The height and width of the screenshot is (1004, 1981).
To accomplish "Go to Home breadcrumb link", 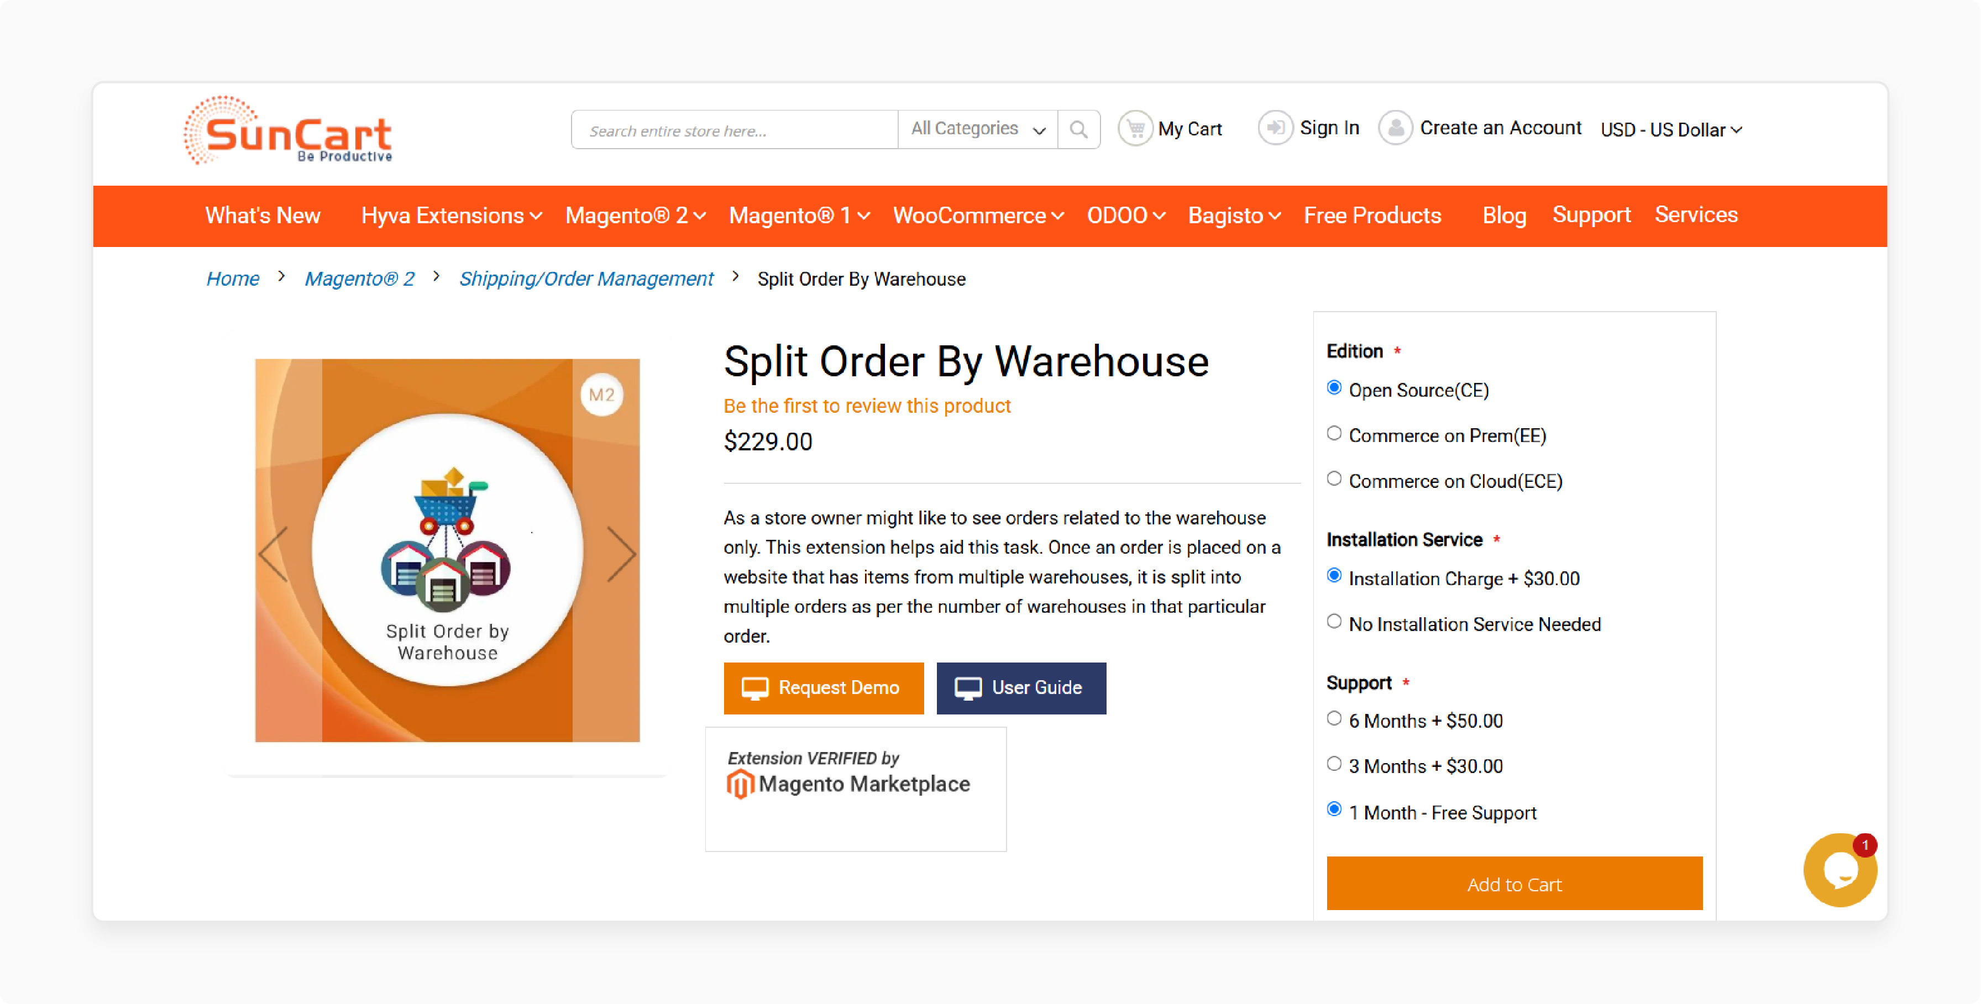I will pyautogui.click(x=232, y=278).
